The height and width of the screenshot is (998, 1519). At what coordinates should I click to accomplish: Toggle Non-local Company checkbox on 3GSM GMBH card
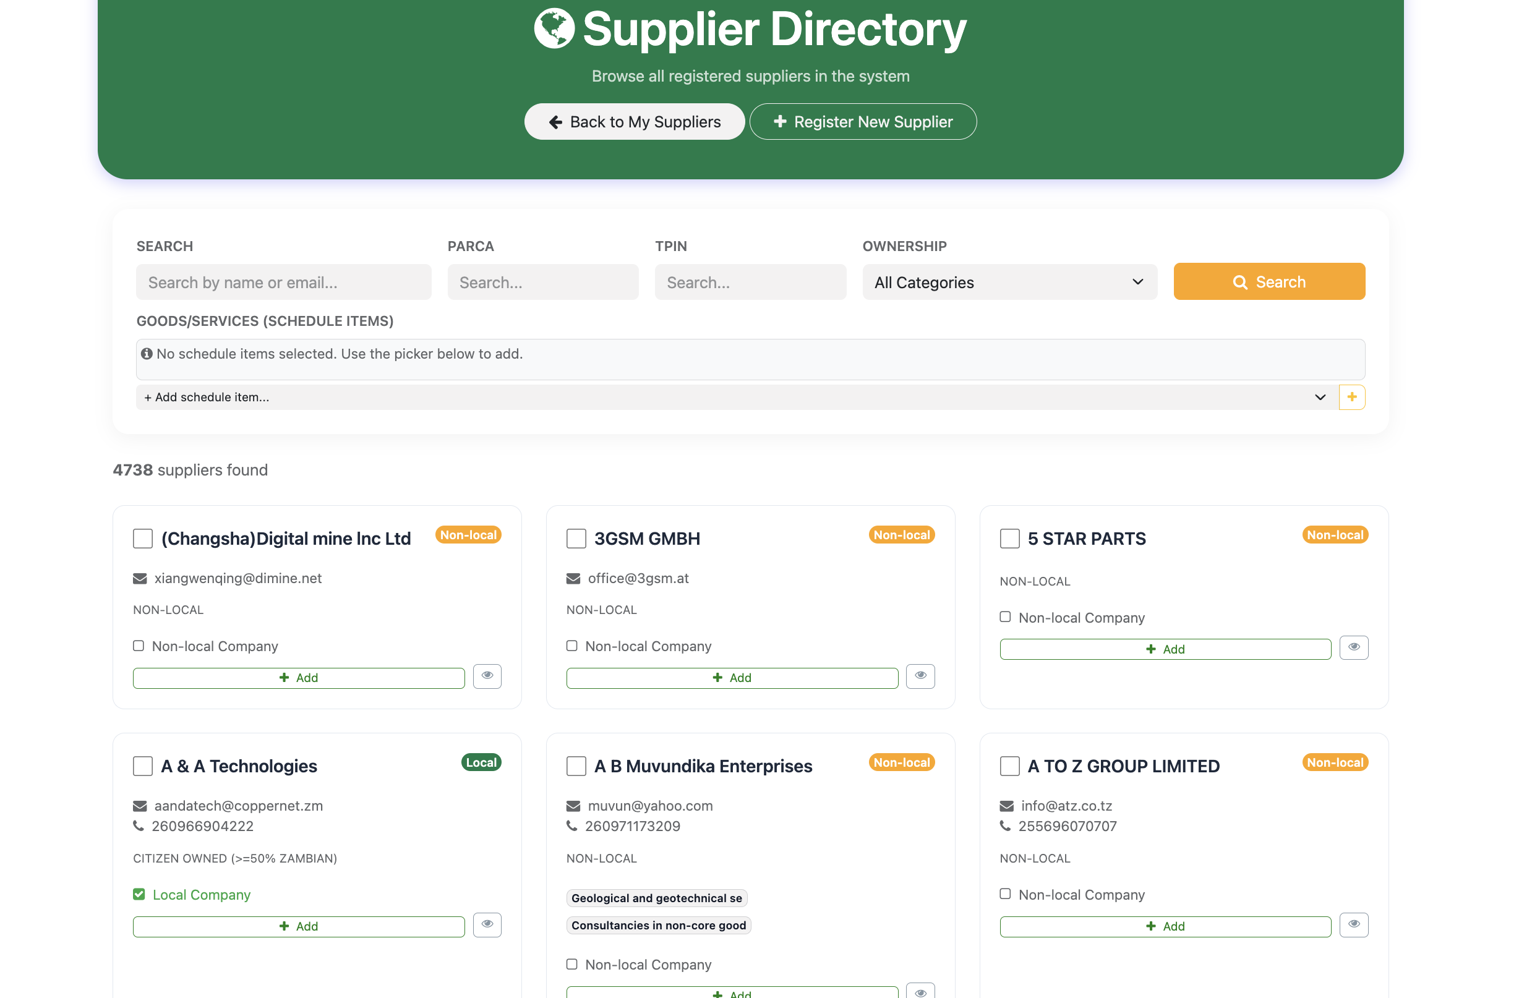point(572,646)
